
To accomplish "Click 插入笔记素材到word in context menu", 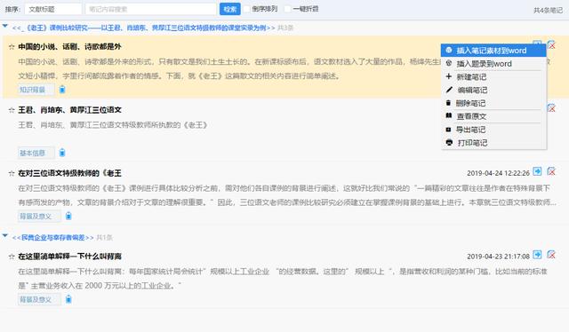I will (493, 51).
